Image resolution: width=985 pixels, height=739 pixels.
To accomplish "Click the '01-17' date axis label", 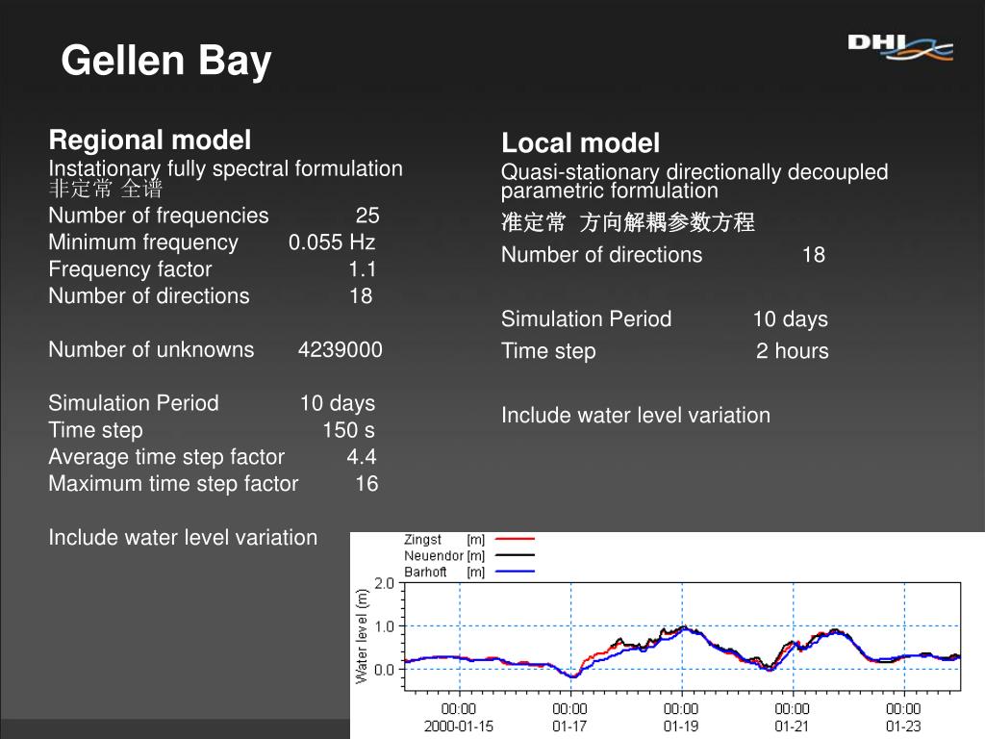I will pos(569,726).
